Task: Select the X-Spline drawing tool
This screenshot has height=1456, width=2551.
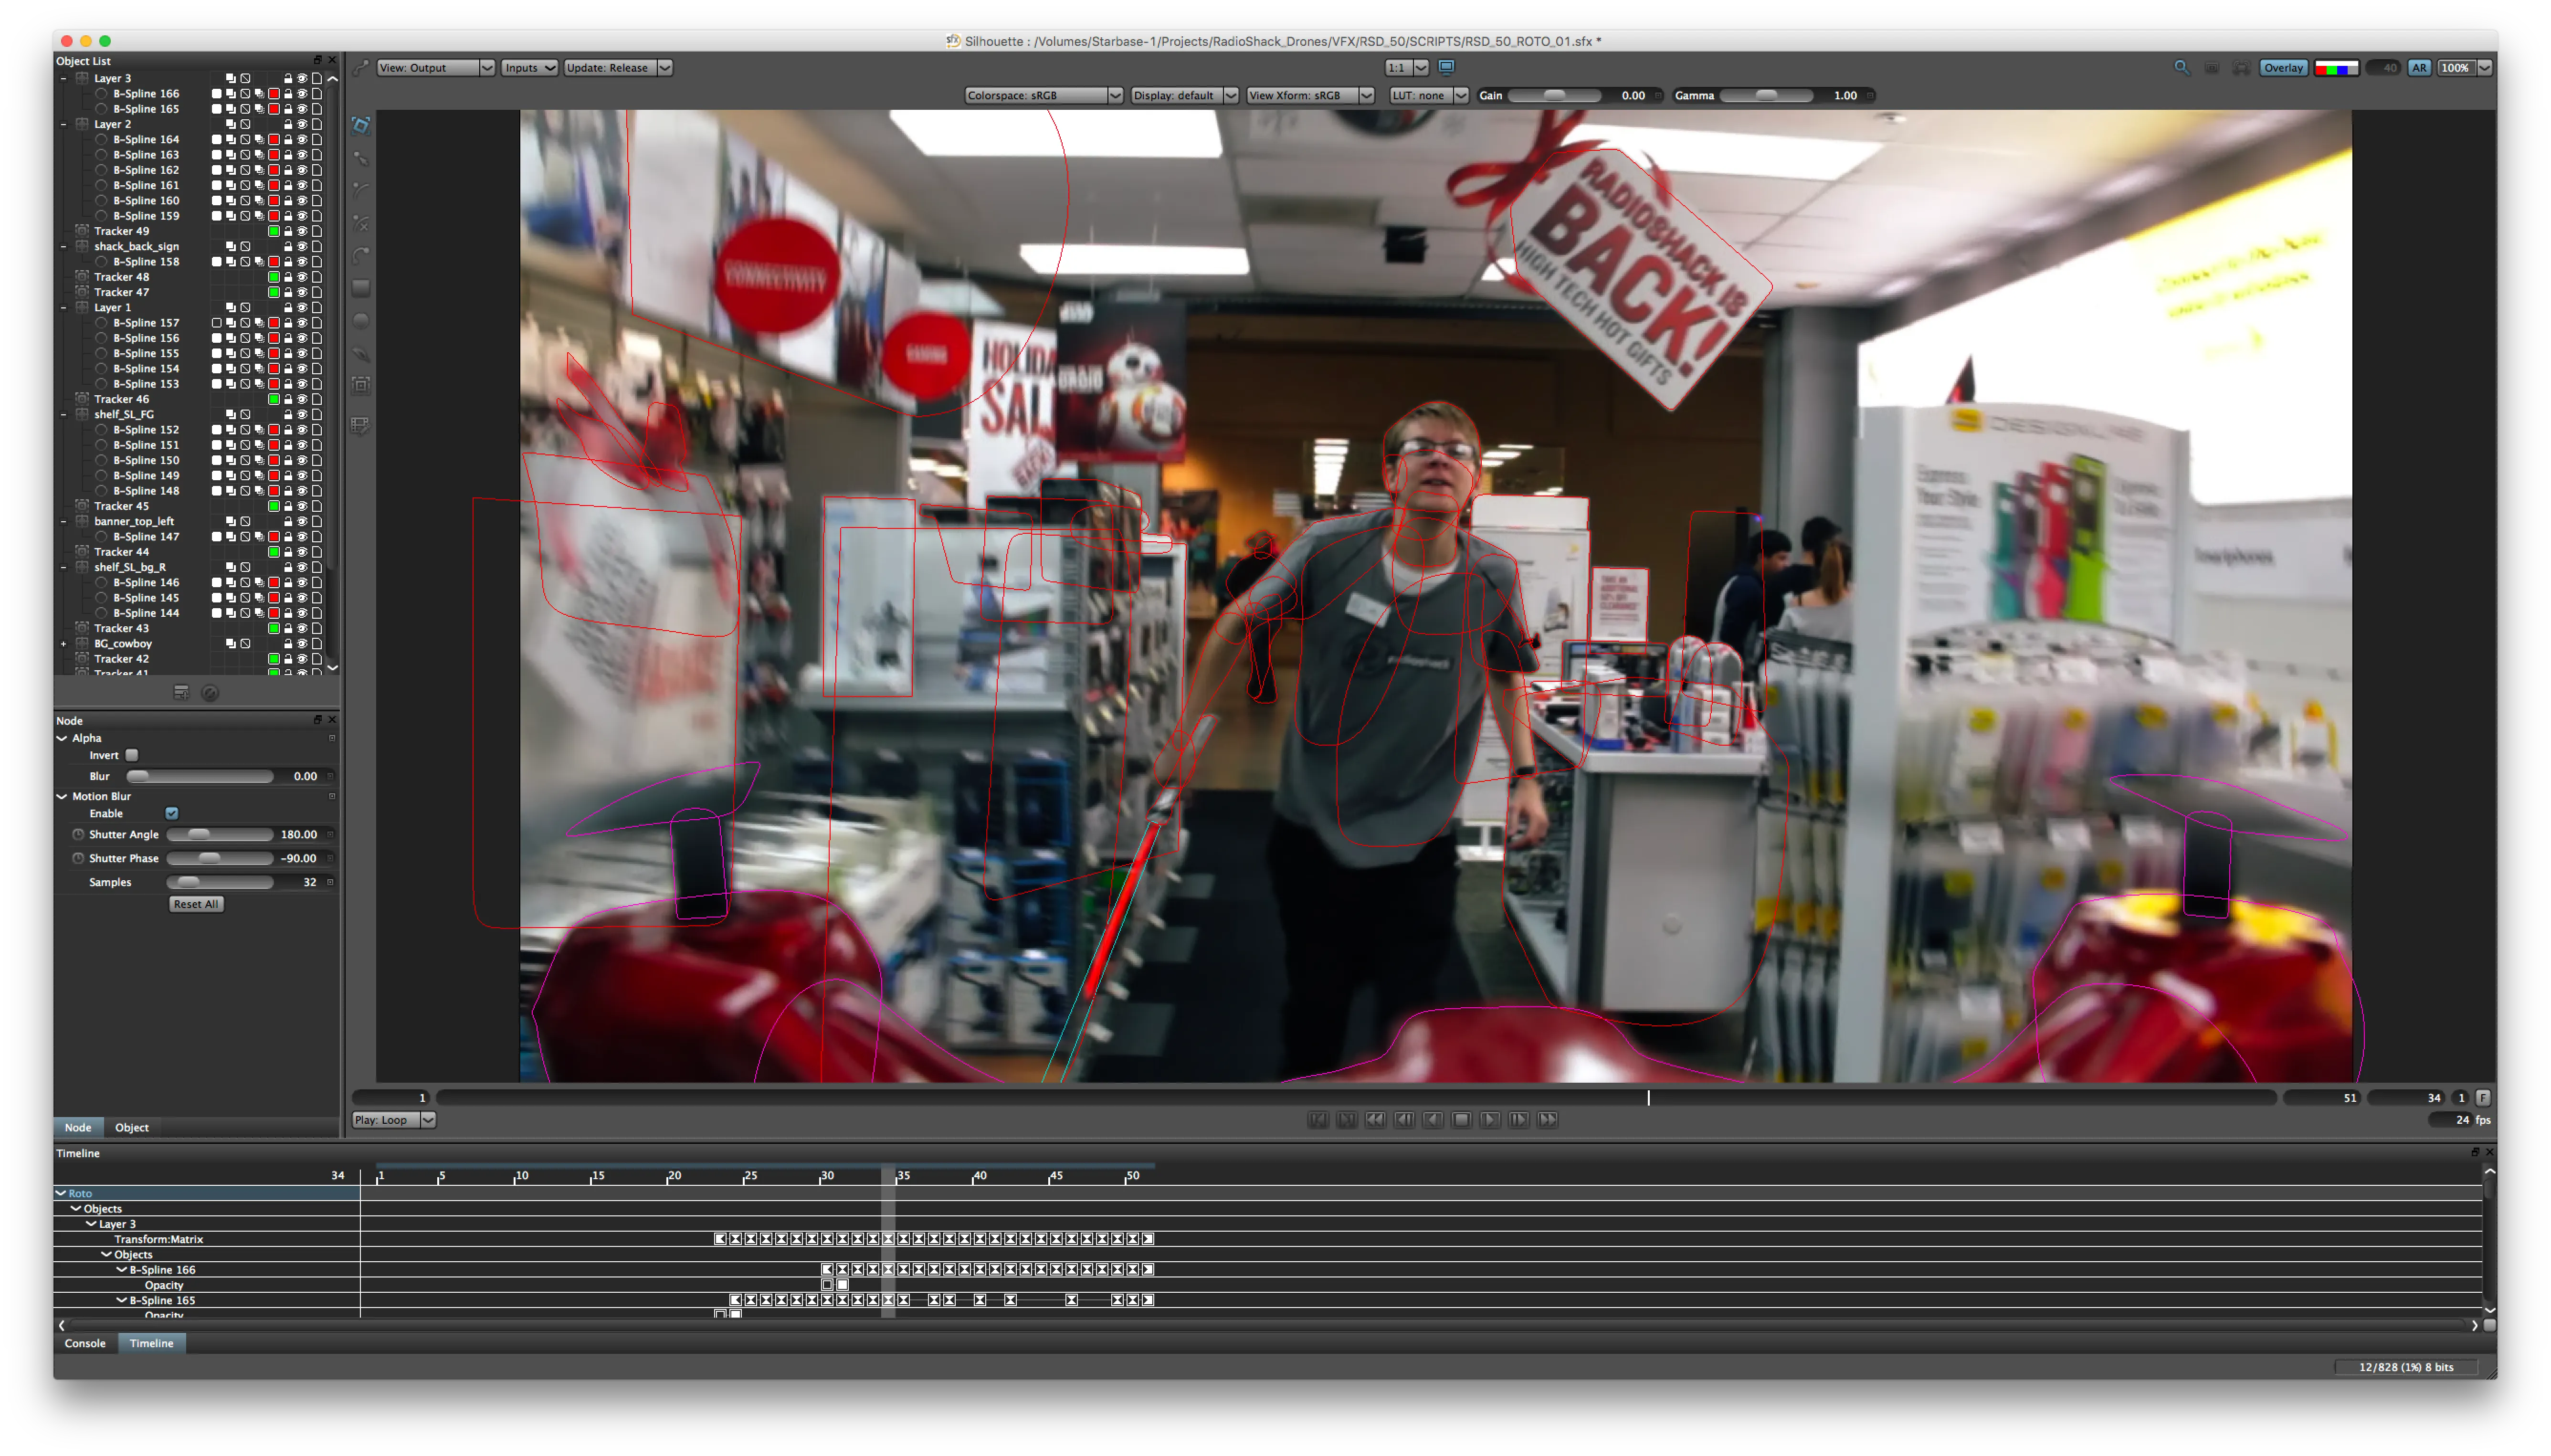Action: pyautogui.click(x=361, y=223)
